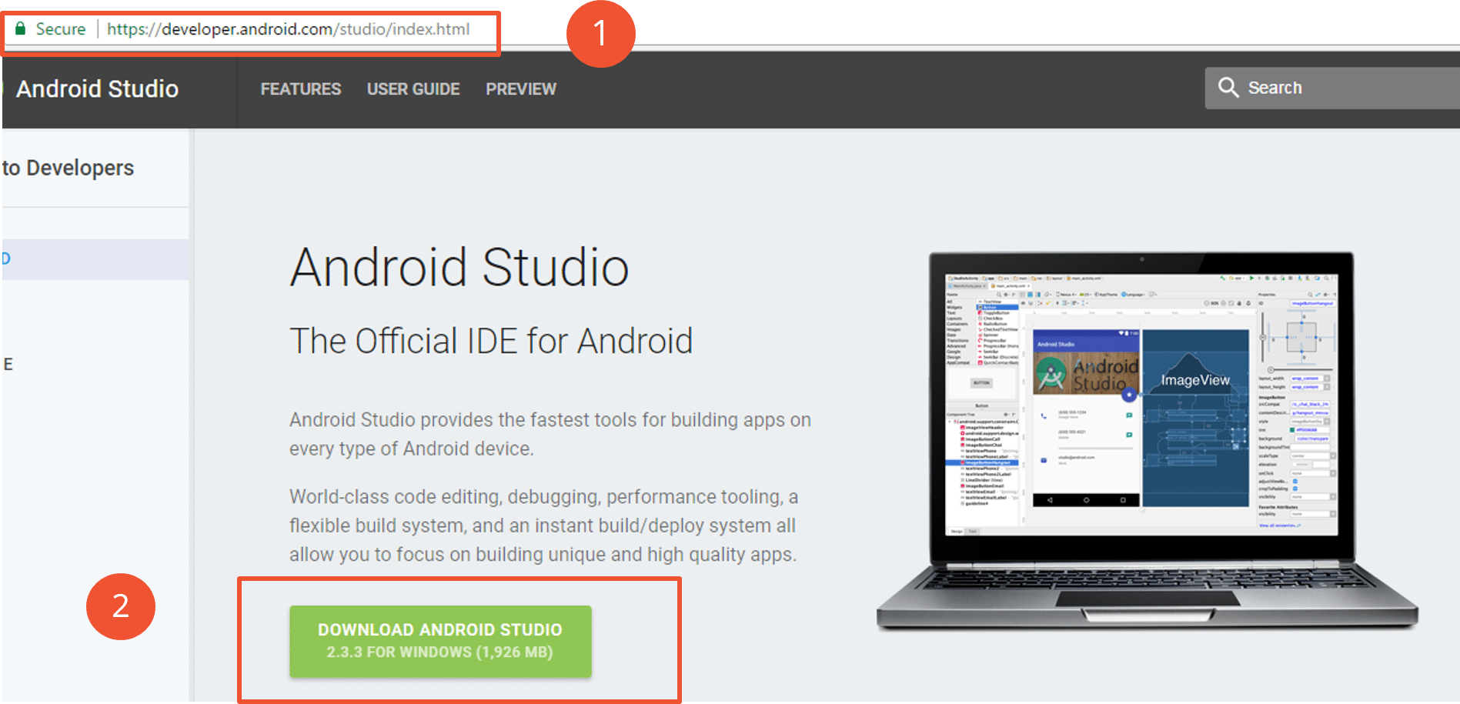Open the FEATURES menu

tap(300, 89)
